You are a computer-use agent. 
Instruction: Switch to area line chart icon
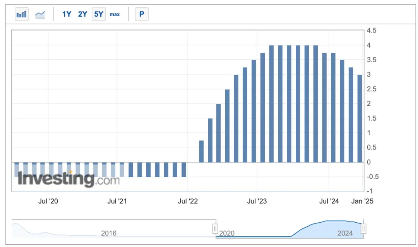click(x=40, y=14)
